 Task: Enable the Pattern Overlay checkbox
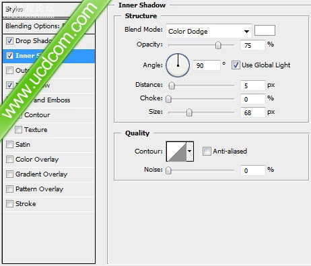tap(9, 189)
